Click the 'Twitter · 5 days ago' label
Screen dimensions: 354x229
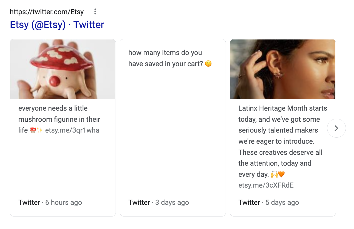coord(268,203)
